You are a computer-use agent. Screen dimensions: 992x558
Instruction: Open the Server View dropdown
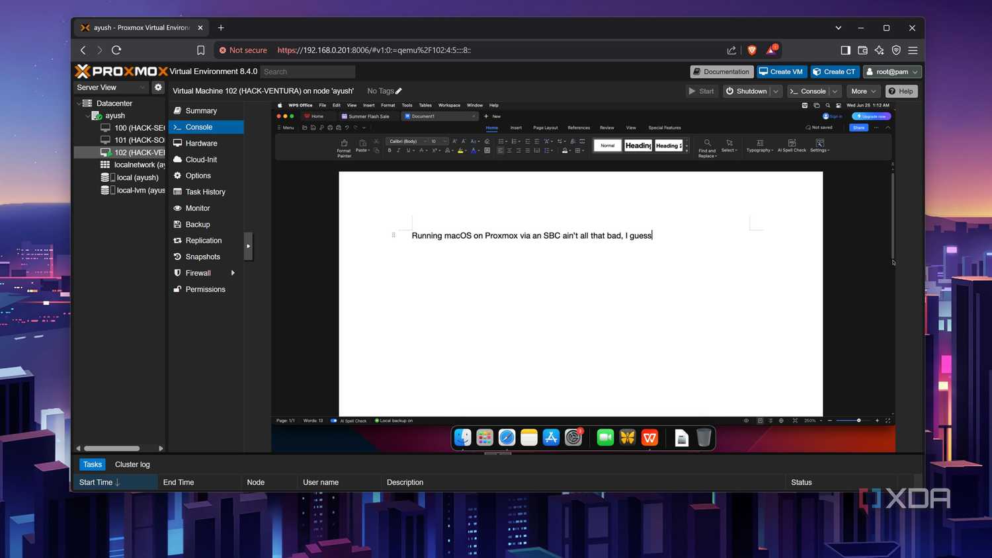tap(111, 87)
